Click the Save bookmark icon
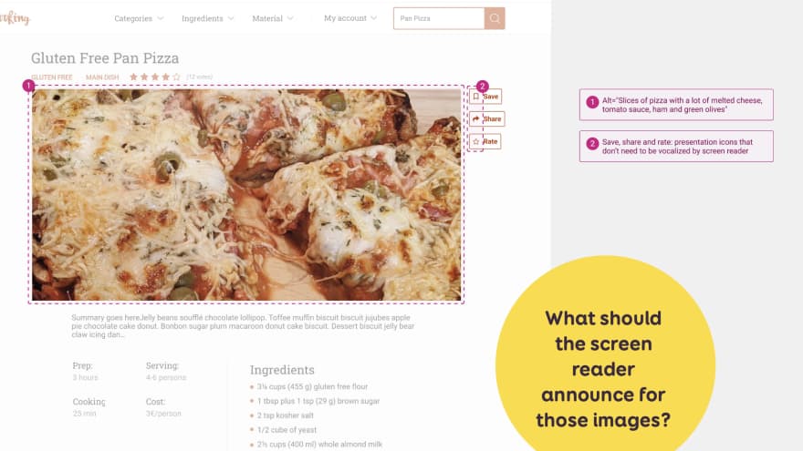The height and width of the screenshot is (451, 803). point(475,97)
